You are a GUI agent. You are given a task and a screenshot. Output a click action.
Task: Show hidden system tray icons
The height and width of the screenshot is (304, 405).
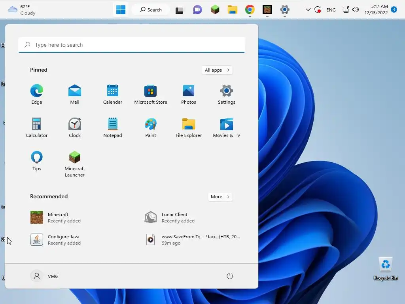point(308,10)
